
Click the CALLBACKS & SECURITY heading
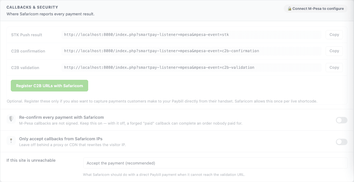[x=32, y=7]
